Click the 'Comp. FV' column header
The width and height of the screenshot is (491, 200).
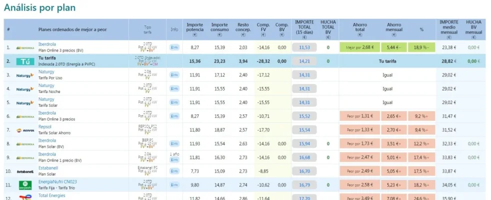point(263,29)
